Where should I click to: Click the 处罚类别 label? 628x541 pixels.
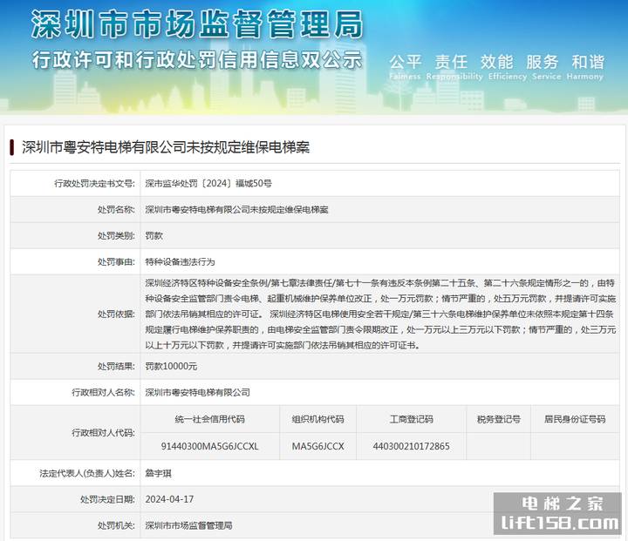(116, 236)
